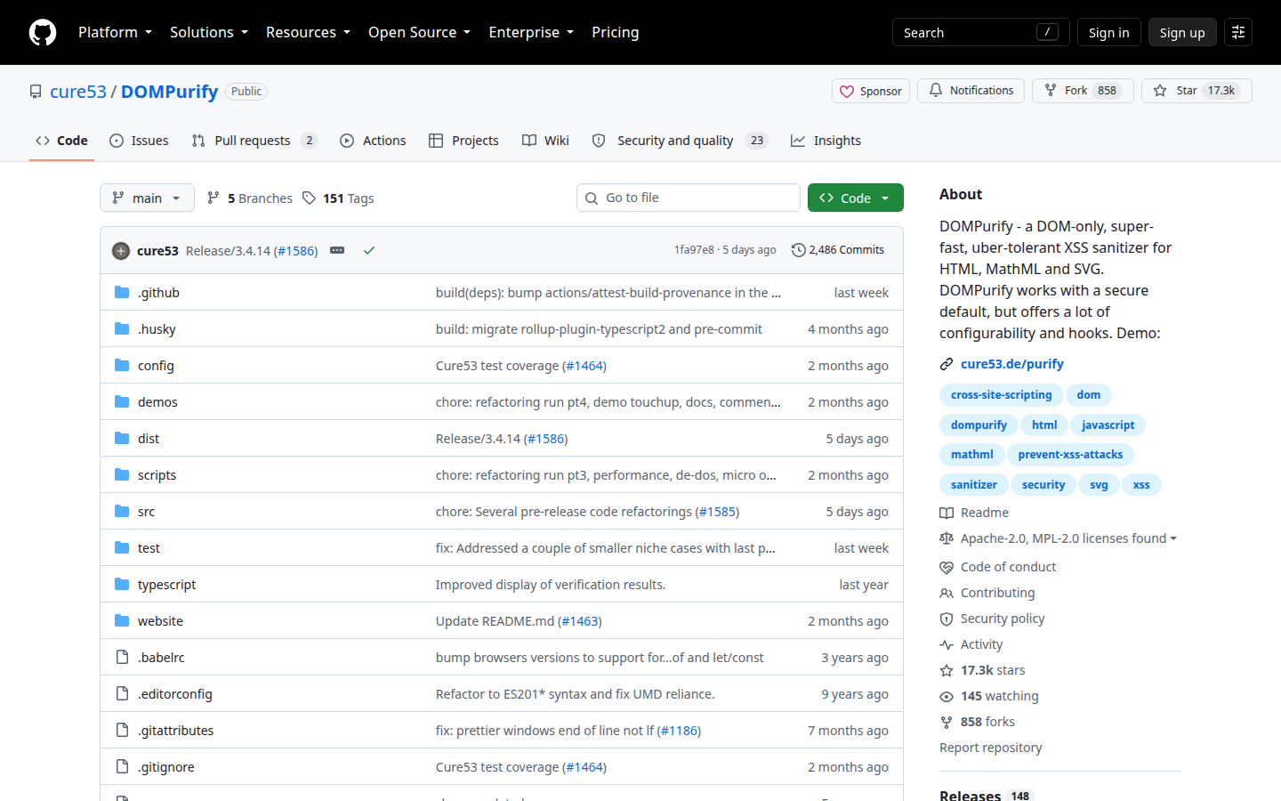View the green commit status checkmark
This screenshot has height=801, width=1281.
[x=369, y=251]
